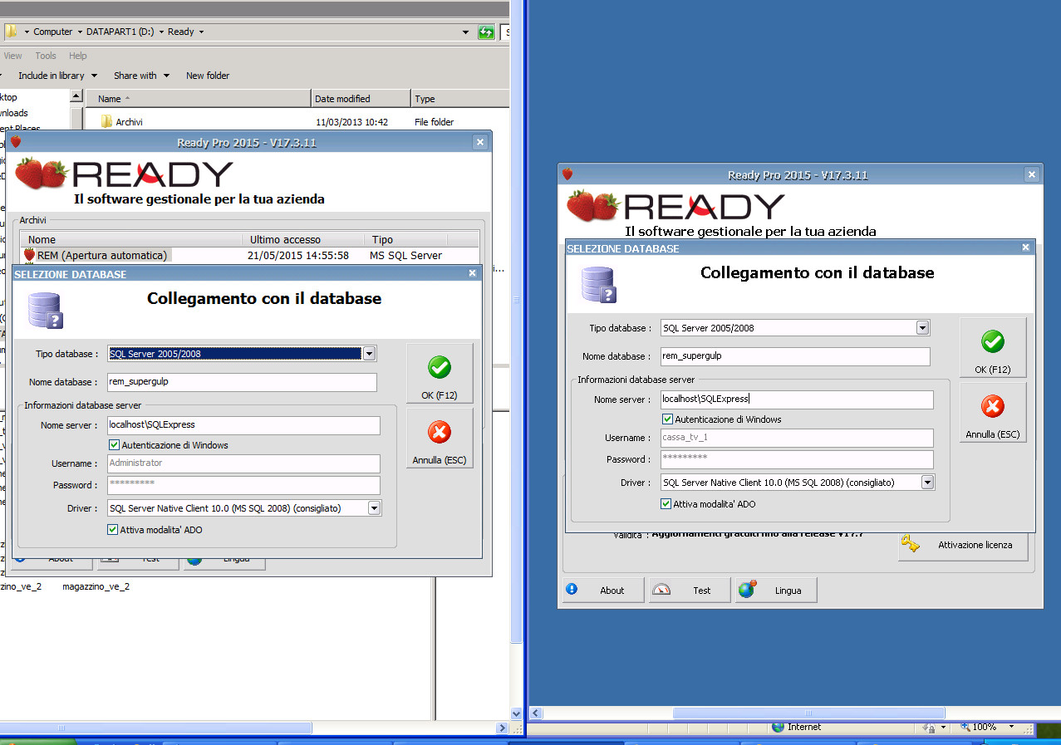Click the Attivazione licenza key button

coord(963,546)
